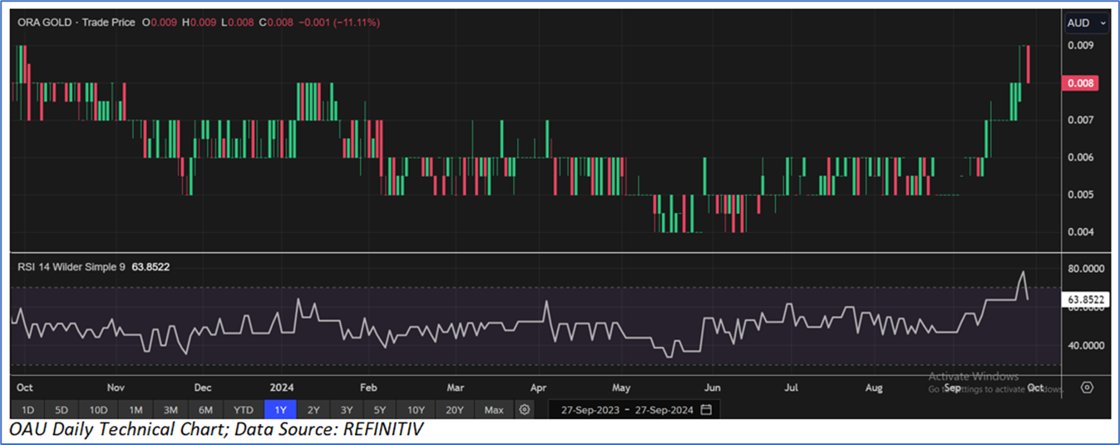Show full history with Max button
This screenshot has width=1120, height=445.
tap(494, 409)
